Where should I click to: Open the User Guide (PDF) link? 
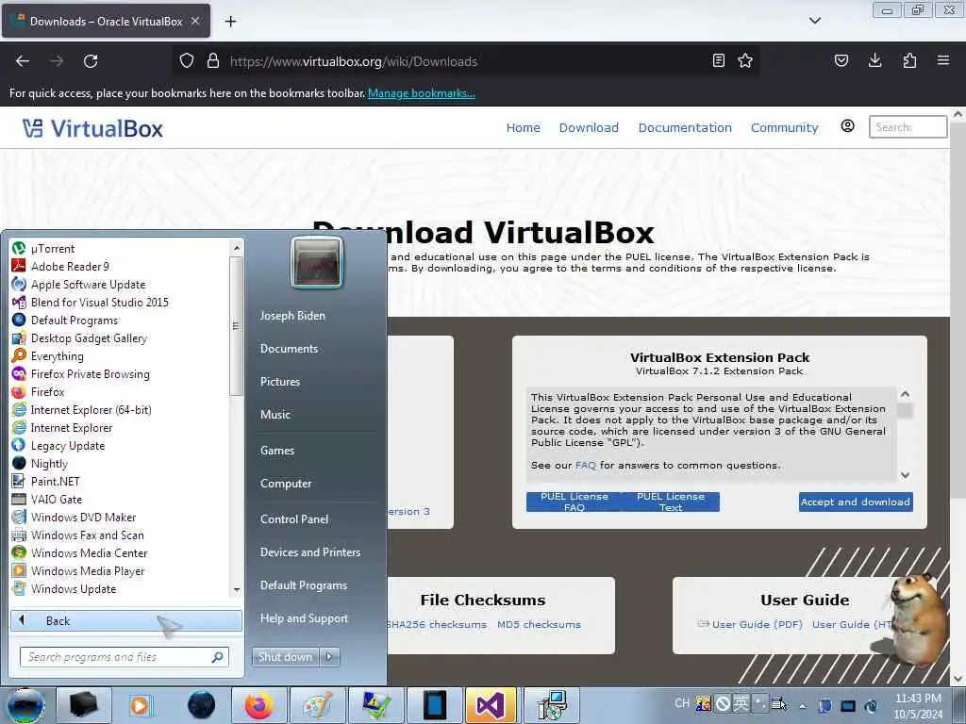(x=758, y=624)
